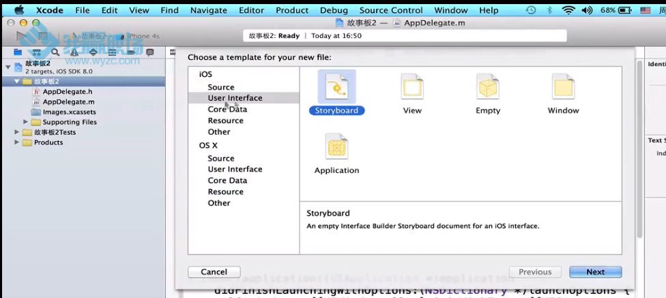Open the Xcode menu
The image size is (666, 298).
[x=50, y=10]
